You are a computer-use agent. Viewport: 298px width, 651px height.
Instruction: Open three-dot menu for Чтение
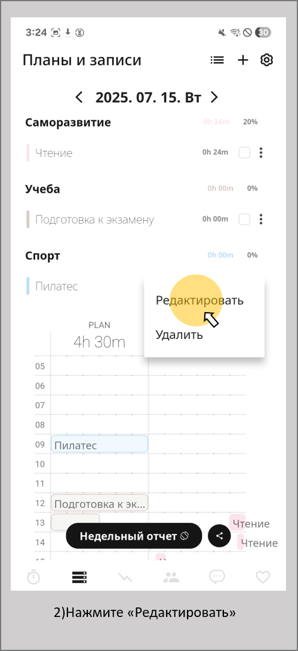[x=261, y=153]
